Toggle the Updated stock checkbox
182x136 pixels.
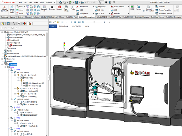pyautogui.click(x=8, y=45)
